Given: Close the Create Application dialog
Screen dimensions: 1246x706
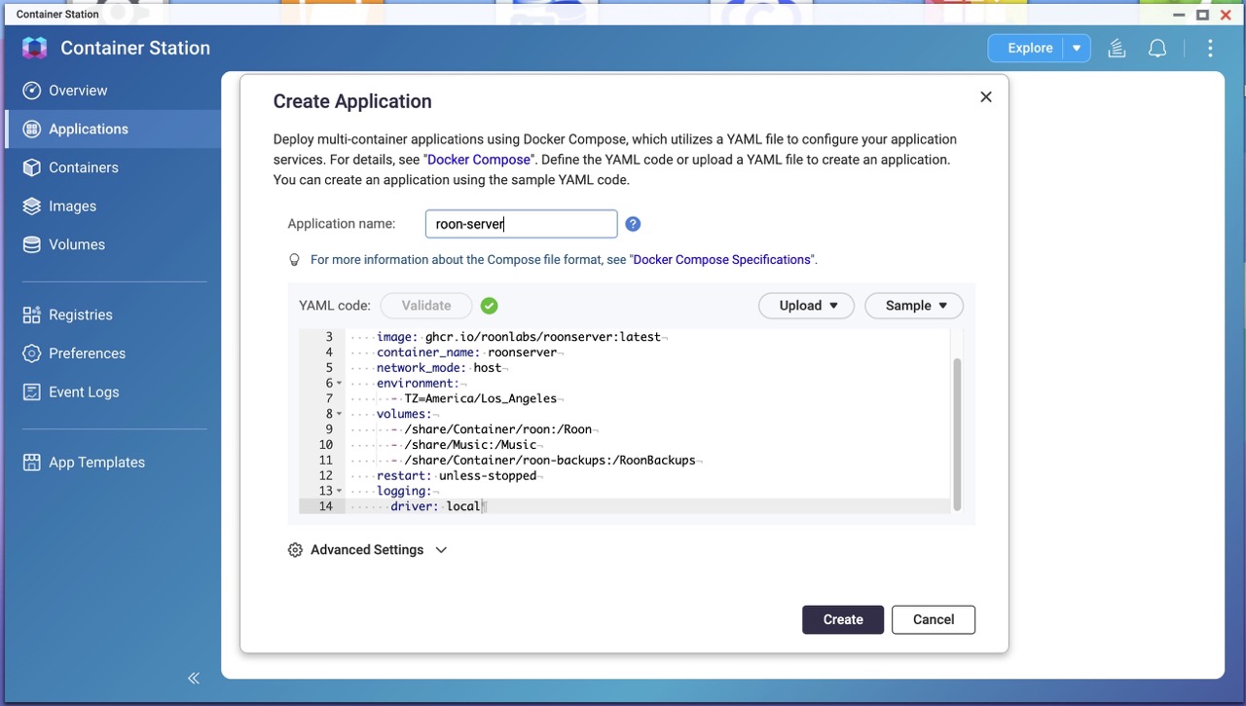Looking at the screenshot, I should [x=985, y=97].
